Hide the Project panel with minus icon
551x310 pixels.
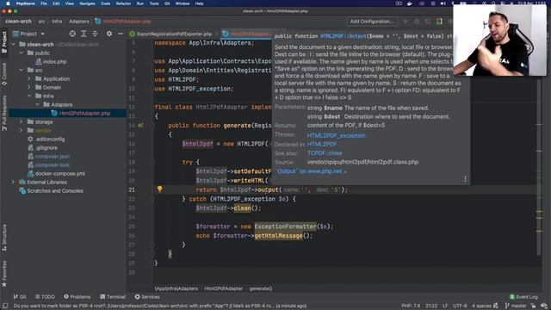(x=121, y=34)
